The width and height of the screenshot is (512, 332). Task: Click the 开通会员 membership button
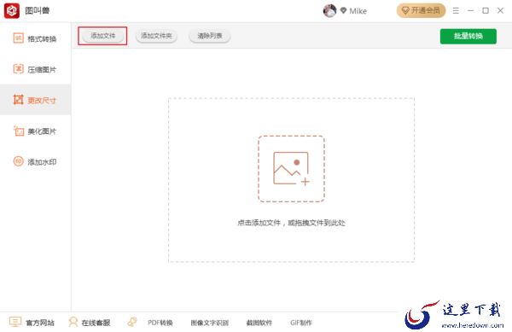(421, 11)
